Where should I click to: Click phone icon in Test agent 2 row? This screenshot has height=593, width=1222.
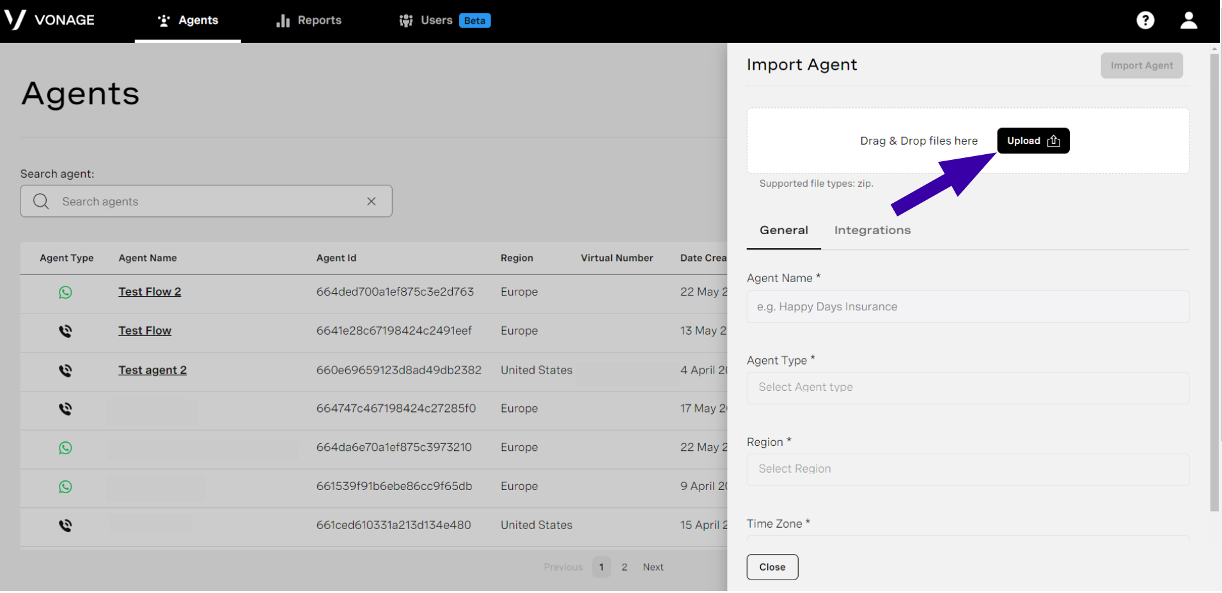pyautogui.click(x=65, y=370)
